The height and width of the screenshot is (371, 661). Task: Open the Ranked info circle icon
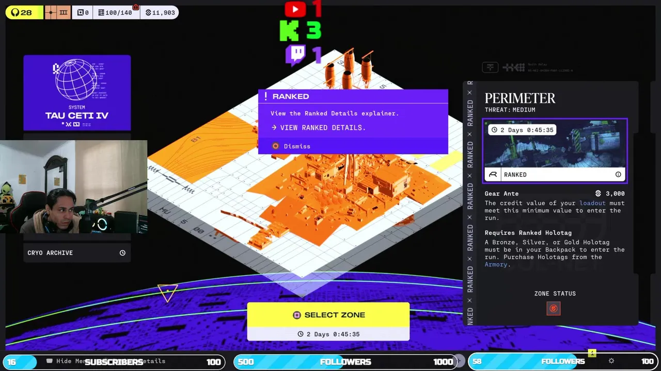coord(618,175)
